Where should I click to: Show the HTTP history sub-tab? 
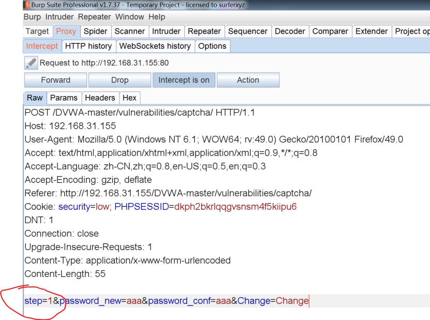point(88,46)
